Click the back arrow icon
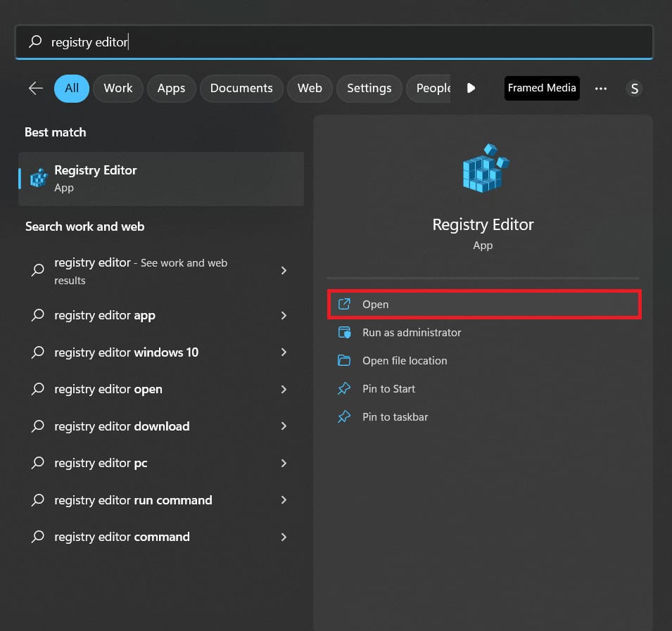The width and height of the screenshot is (672, 631). tap(36, 88)
